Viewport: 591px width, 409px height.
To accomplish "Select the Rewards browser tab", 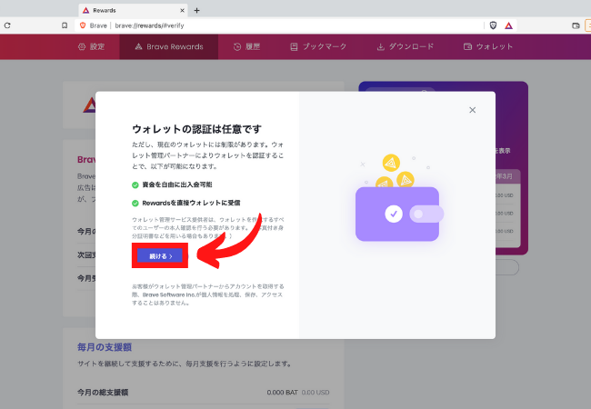I will pos(134,11).
